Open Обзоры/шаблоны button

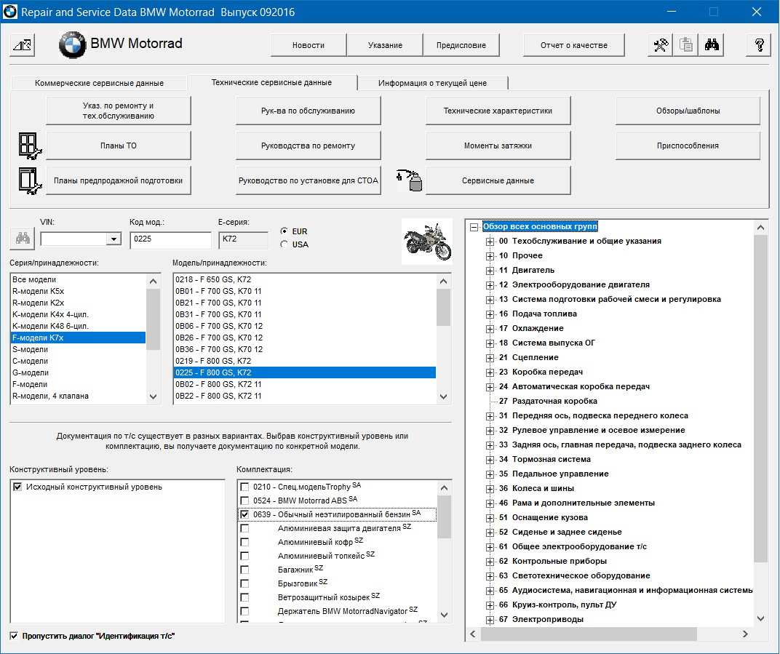688,111
